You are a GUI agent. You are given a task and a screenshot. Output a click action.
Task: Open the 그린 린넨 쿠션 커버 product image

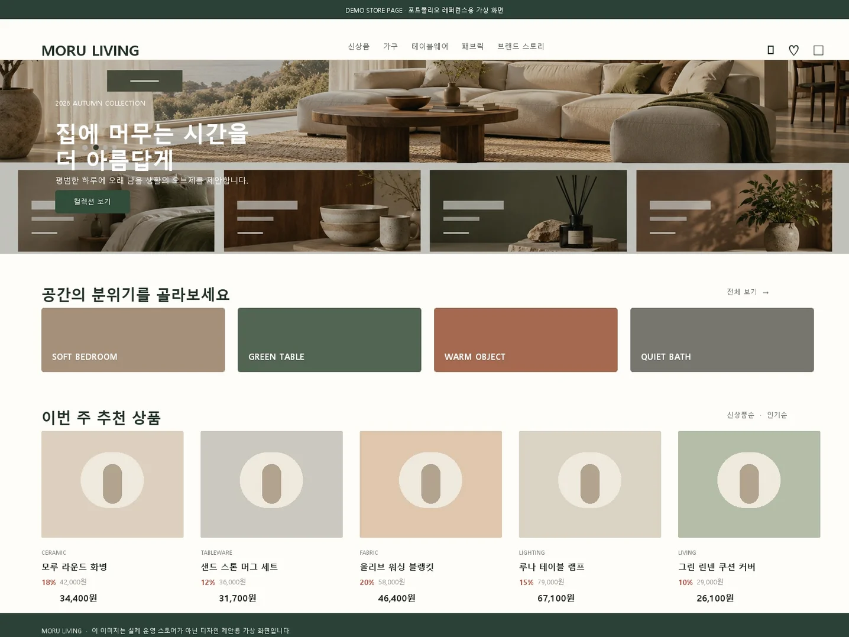[749, 484]
